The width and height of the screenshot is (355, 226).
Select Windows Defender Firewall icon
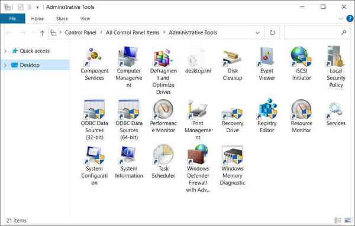198,155
